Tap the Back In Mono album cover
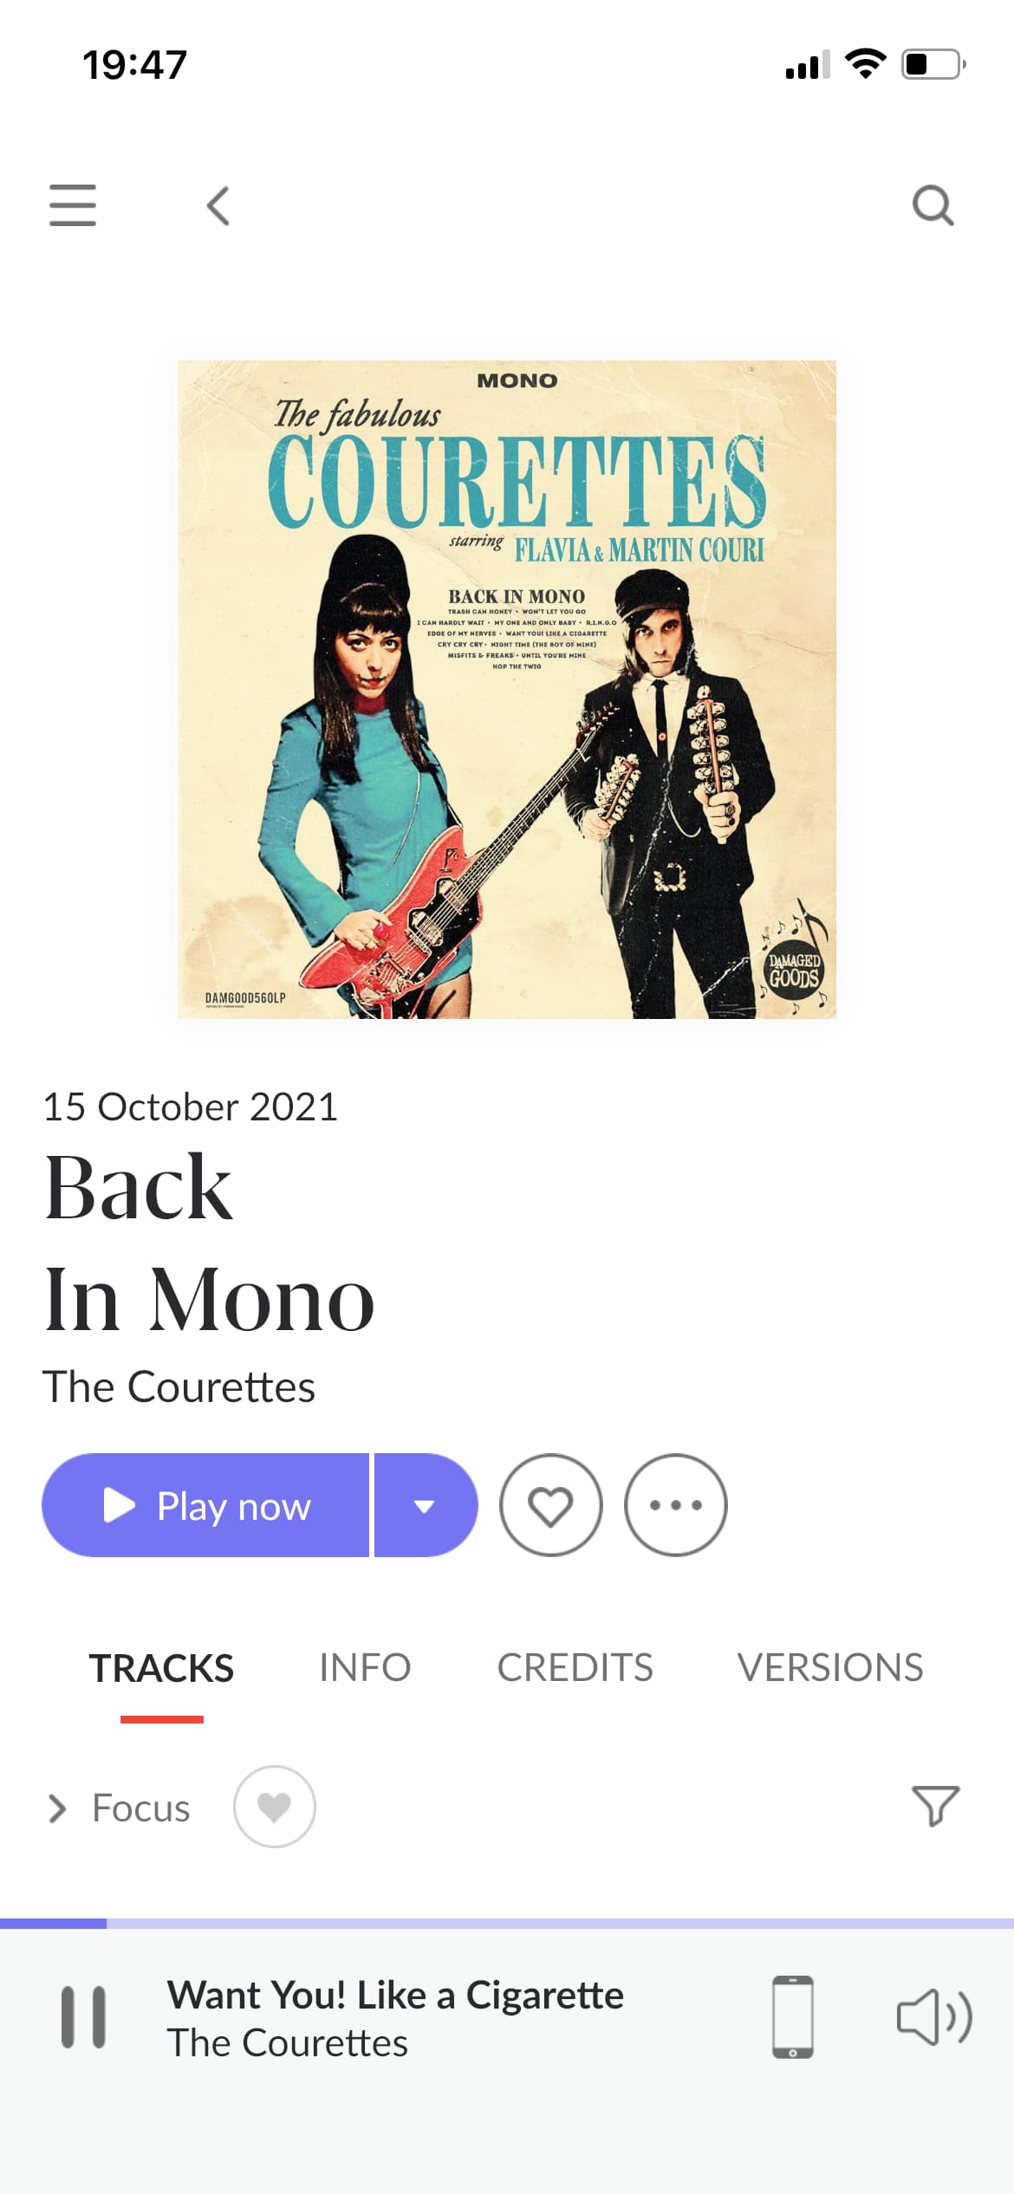This screenshot has height=2194, width=1014. point(507,690)
